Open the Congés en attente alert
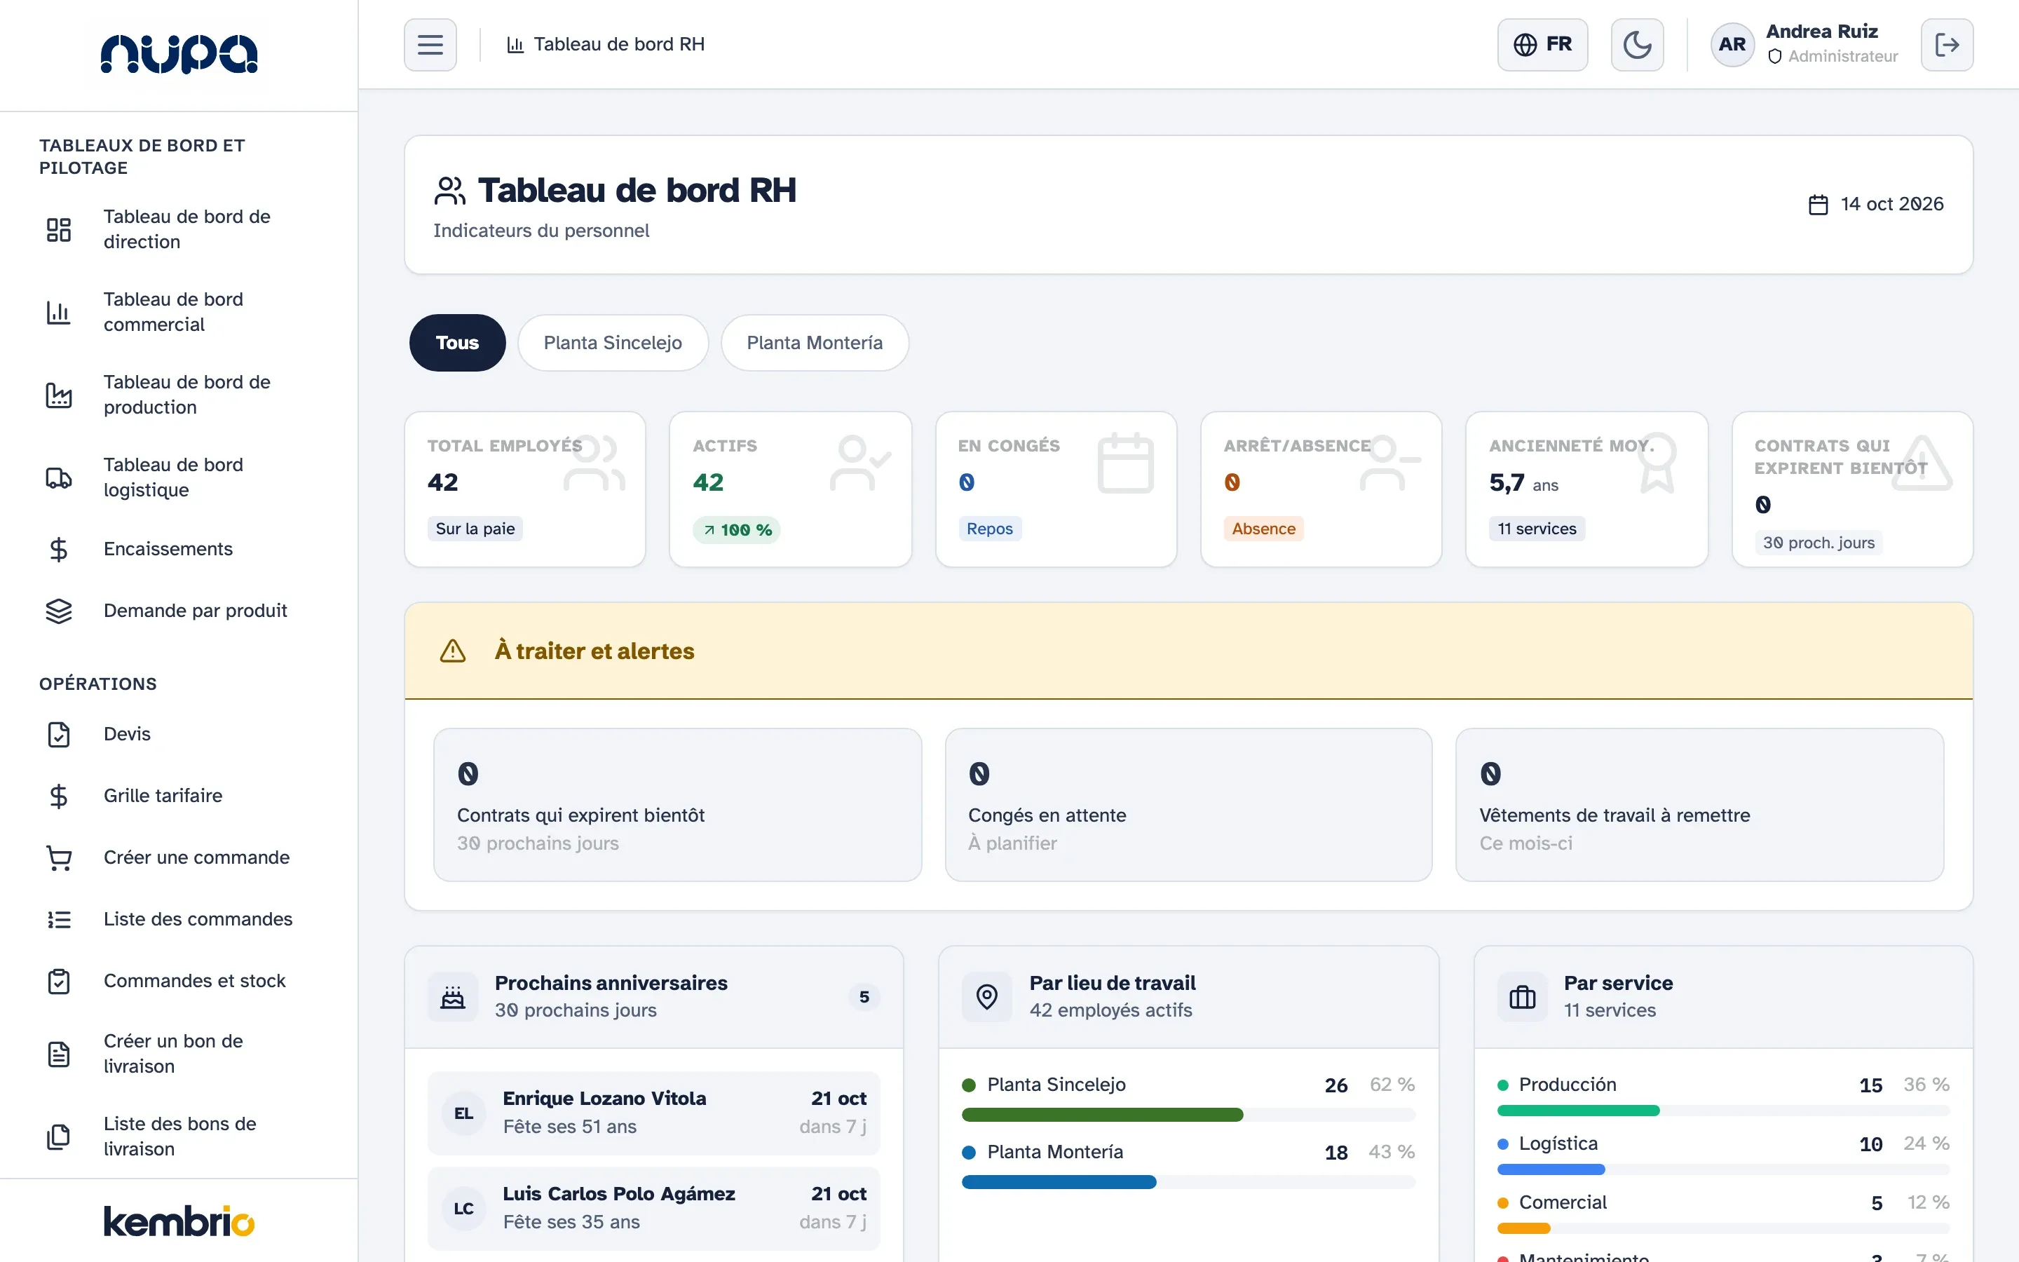This screenshot has height=1262, width=2019. click(x=1188, y=805)
